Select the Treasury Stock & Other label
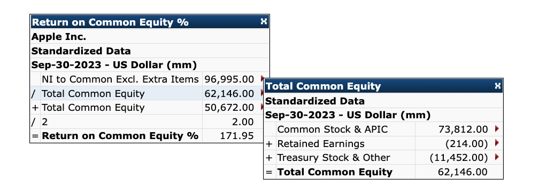The image size is (539, 195). 334,158
